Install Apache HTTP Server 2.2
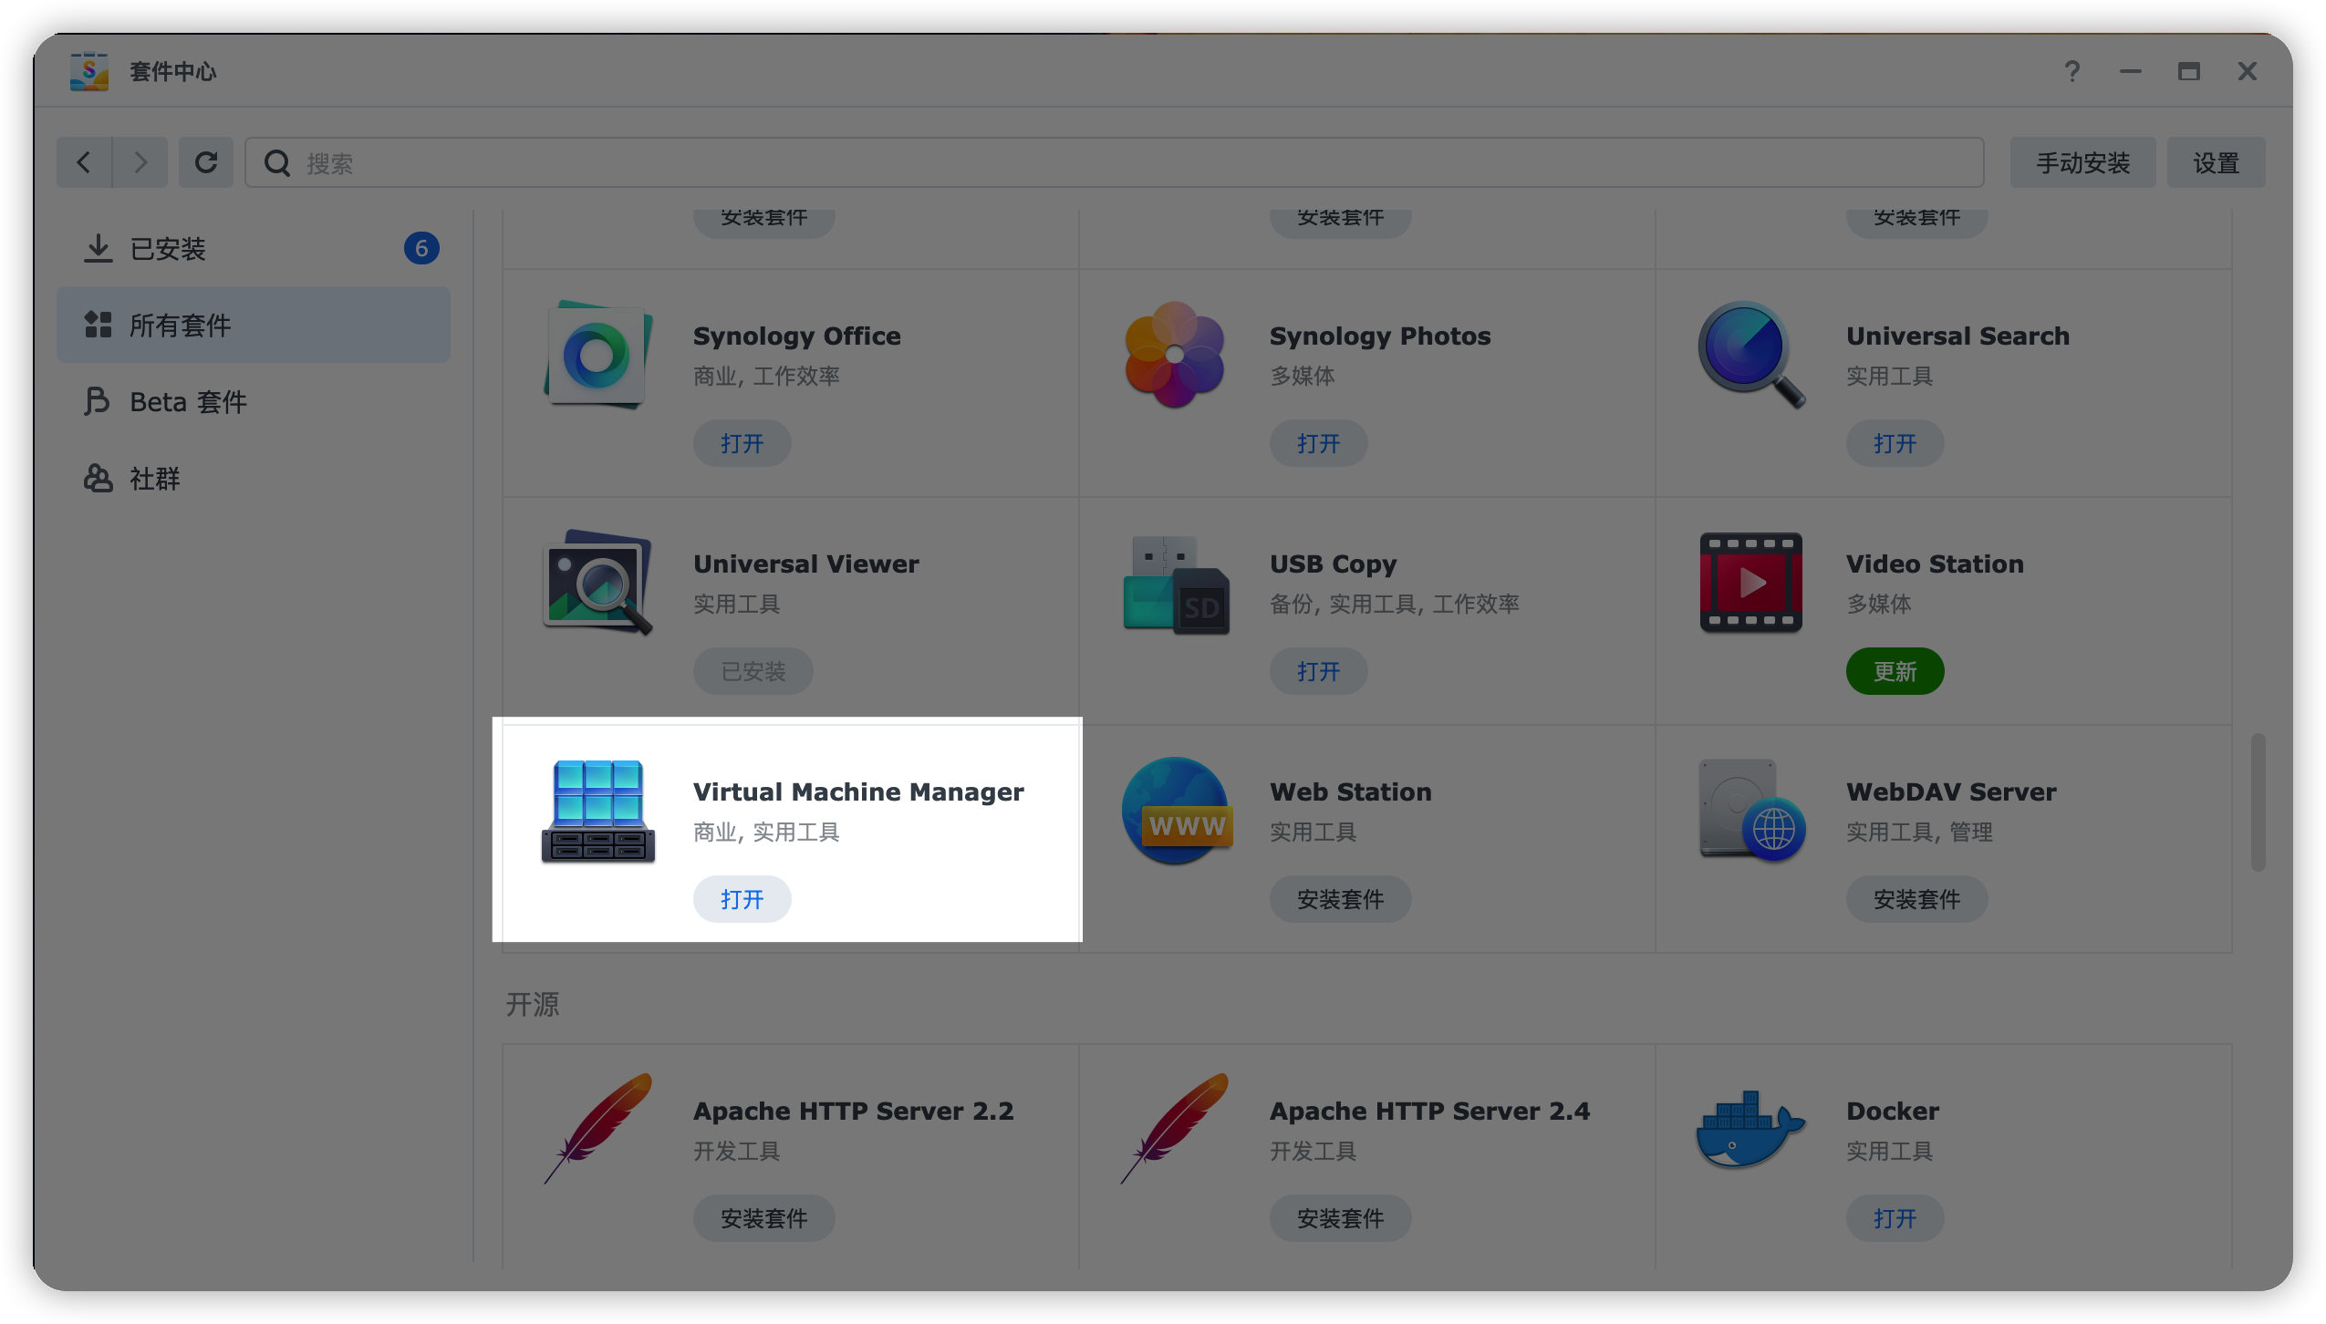The image size is (2326, 1324). (x=764, y=1218)
